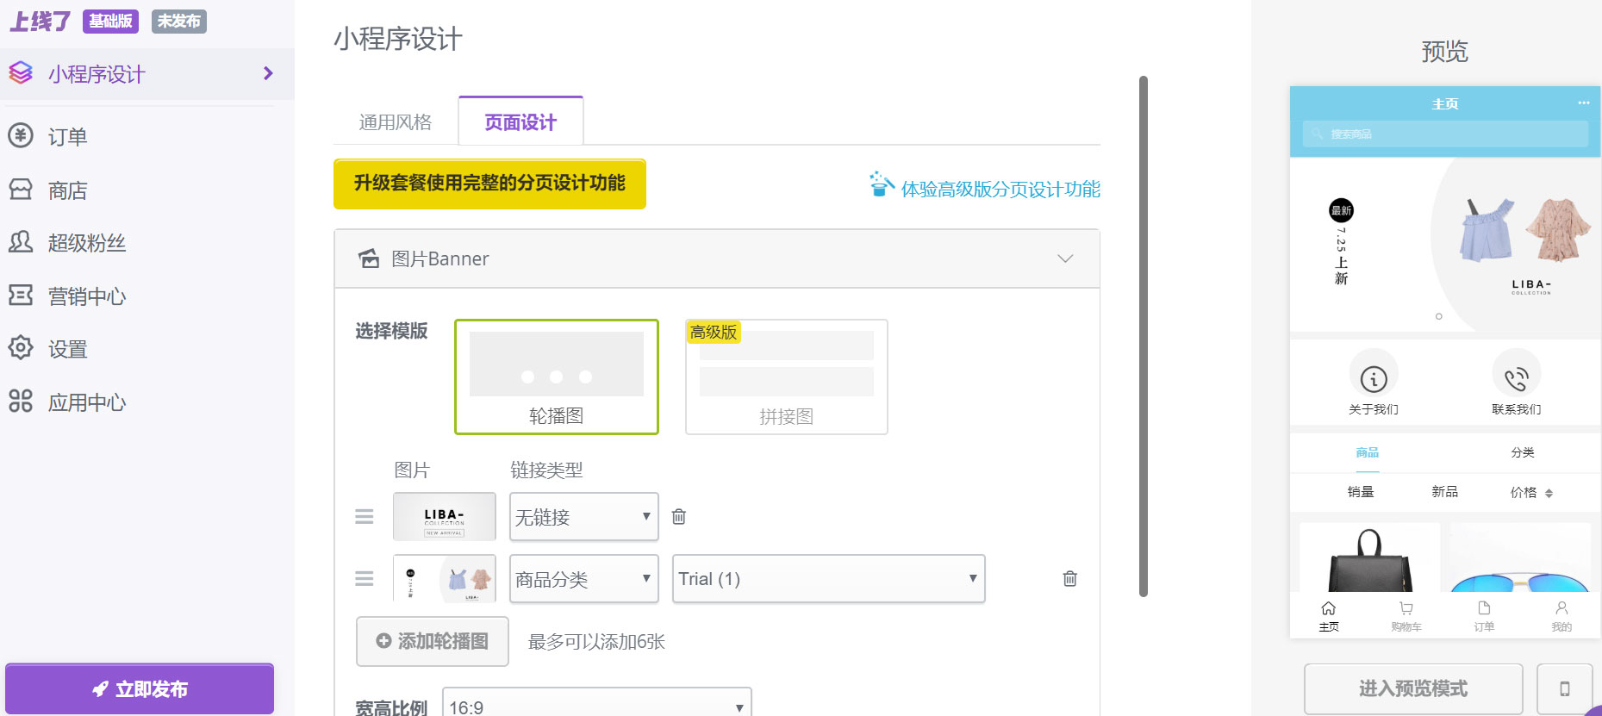Viewport: 1602px width, 716px height.
Task: Click the carousel dot indicator in preview
Action: 1439,317
